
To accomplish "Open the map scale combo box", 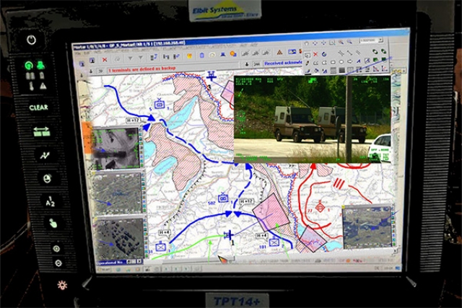I will tap(370, 40).
